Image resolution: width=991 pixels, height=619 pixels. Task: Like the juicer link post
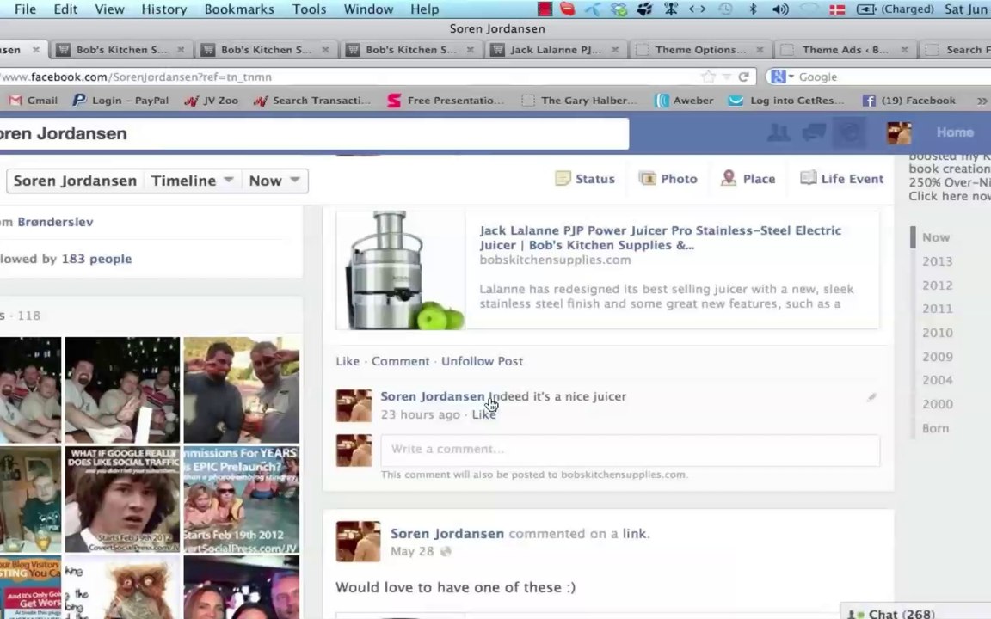click(x=347, y=361)
